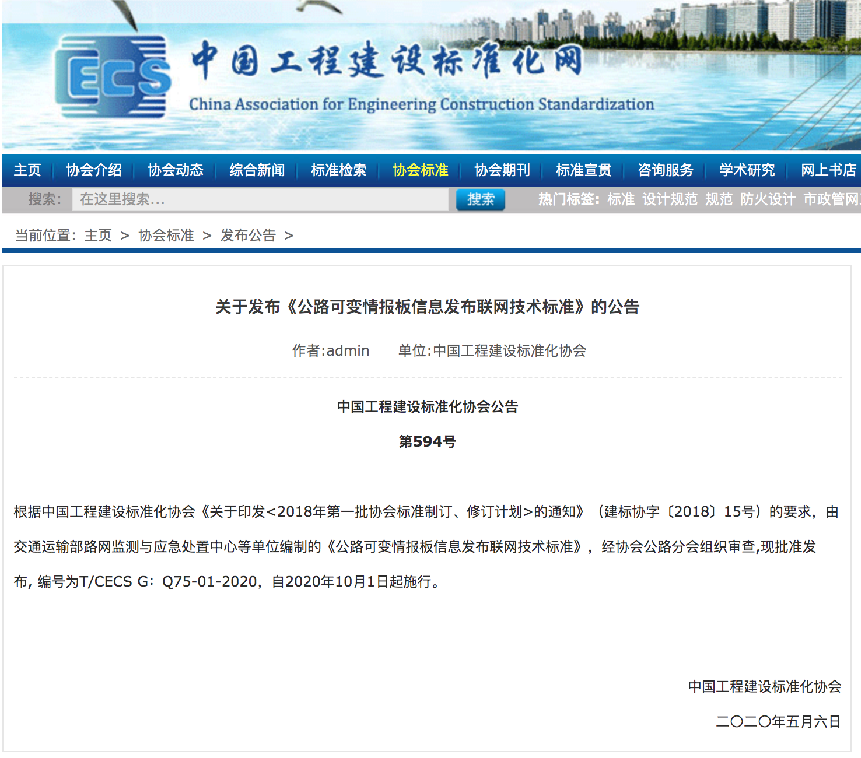This screenshot has width=861, height=758.
Task: Open 协会期刊 in the navigation bar
Action: 502,170
